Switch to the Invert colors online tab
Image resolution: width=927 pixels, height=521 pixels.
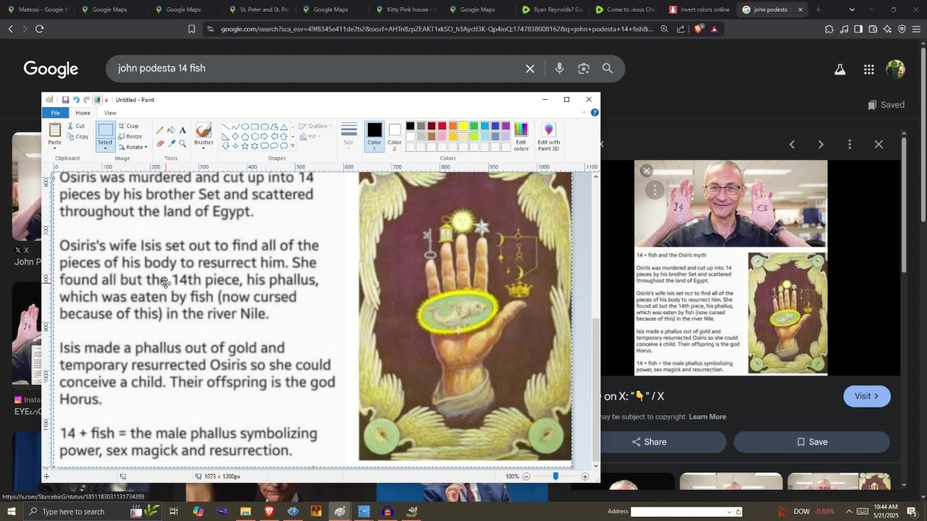[700, 9]
